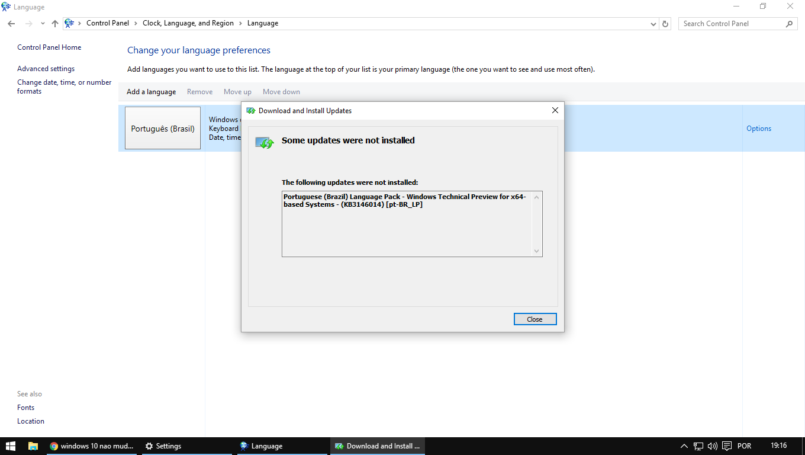
Task: Click the Remove toolbar command
Action: 199,92
